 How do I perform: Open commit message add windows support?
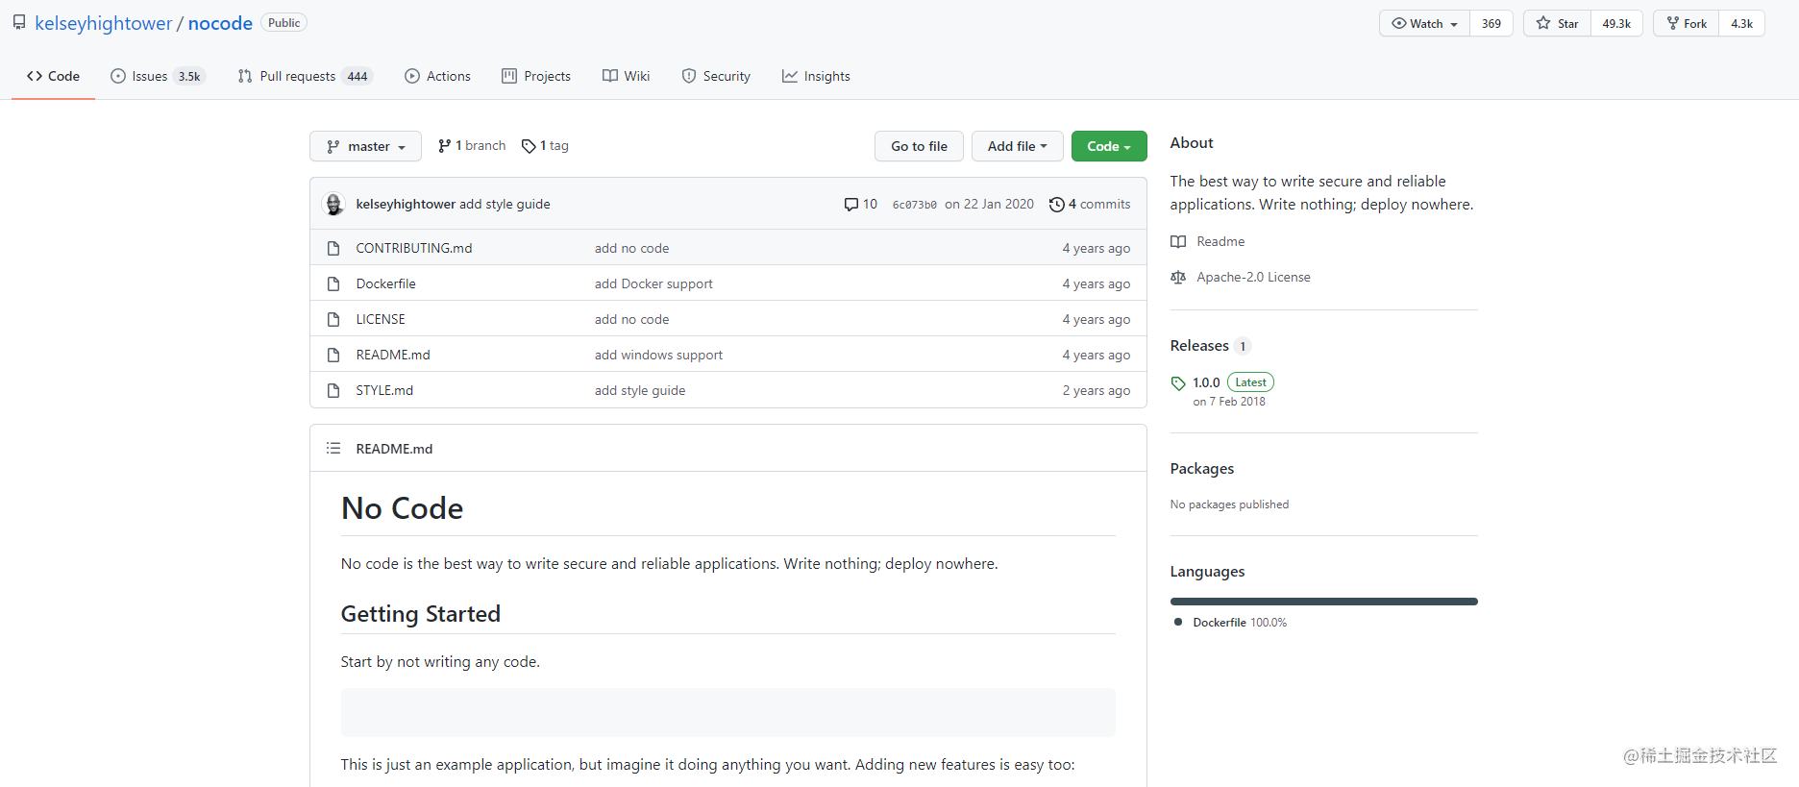coord(658,355)
